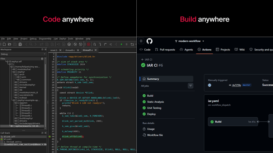273x153 pixels.
Task: Collapse the app/src folder
Action: tap(16, 103)
